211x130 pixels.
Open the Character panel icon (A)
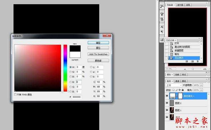(162, 27)
